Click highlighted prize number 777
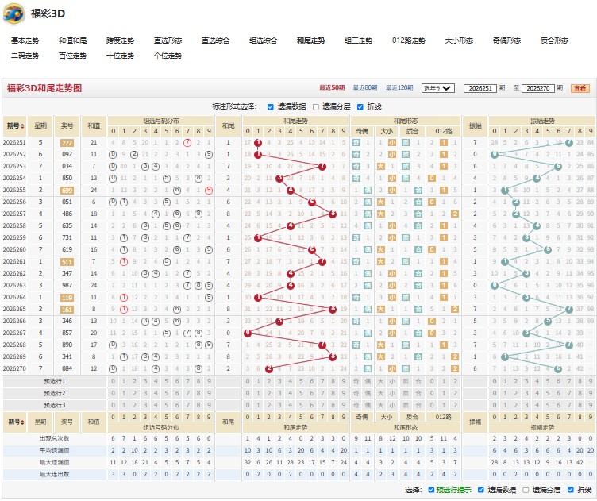Viewport: 597px width, 501px height. tap(67, 143)
